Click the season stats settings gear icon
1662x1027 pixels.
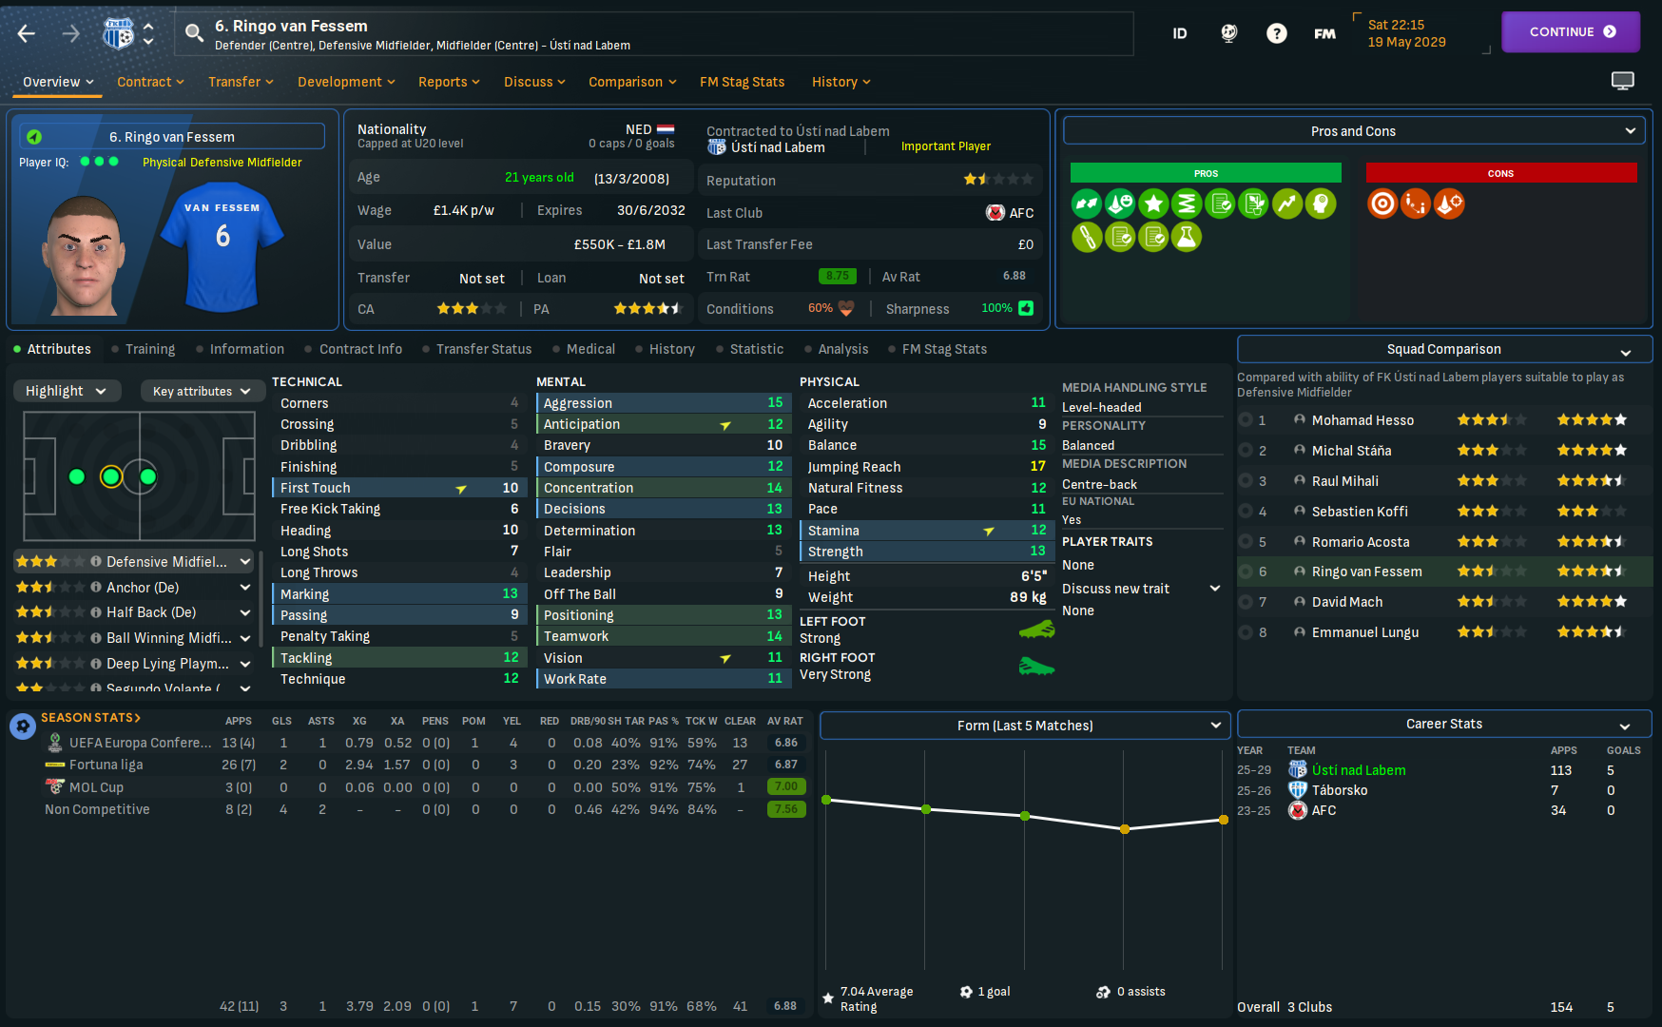(23, 727)
